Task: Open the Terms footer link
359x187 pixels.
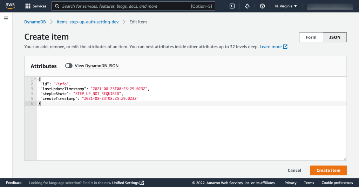Action: click(x=309, y=183)
